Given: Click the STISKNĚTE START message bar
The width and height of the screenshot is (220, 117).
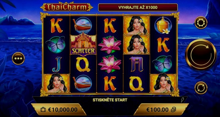Looking at the screenshot, I should click(x=110, y=100).
